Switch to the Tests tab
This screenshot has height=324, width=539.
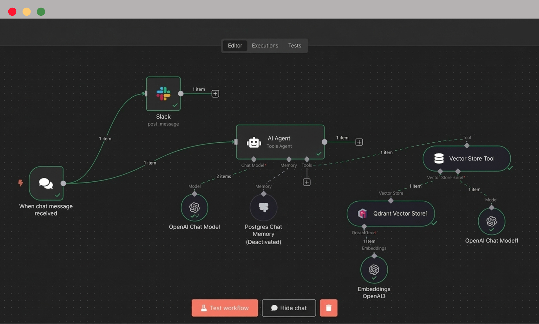pos(294,46)
